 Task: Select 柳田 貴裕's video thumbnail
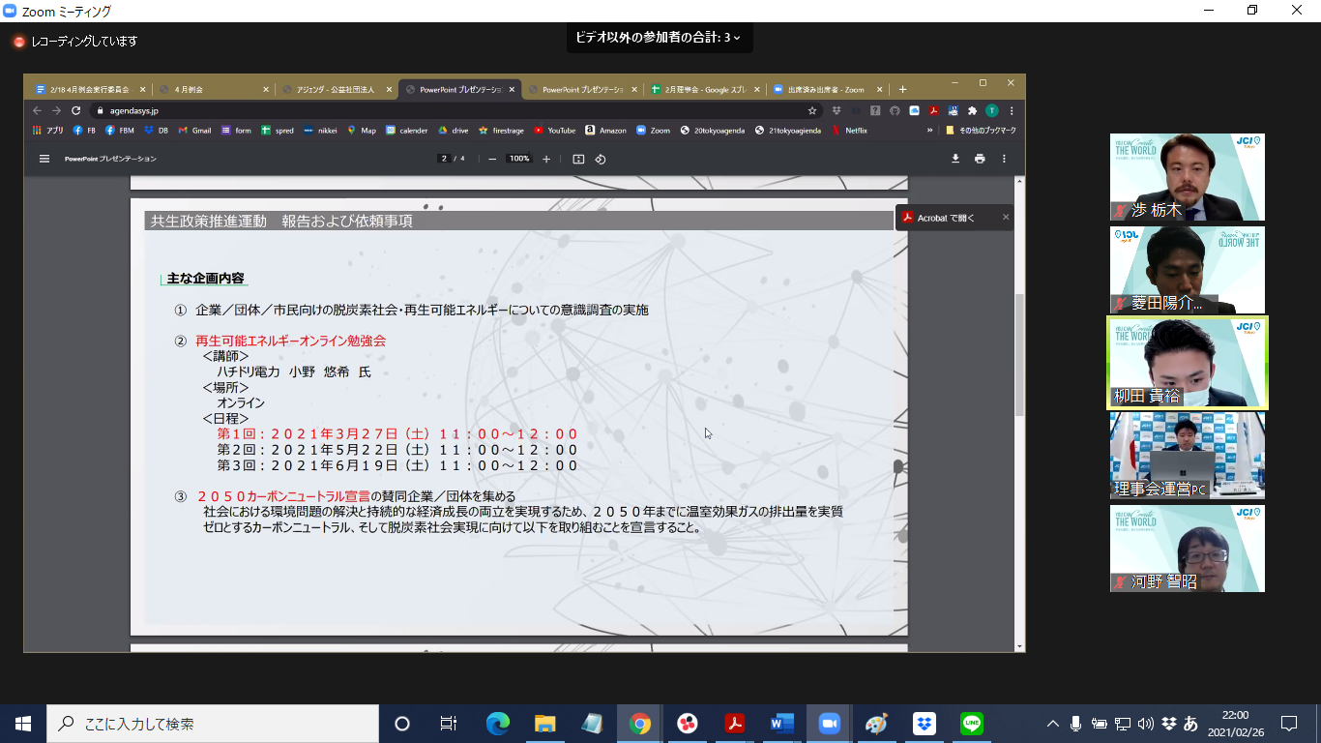1187,363
